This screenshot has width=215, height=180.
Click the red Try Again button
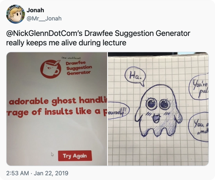75,156
